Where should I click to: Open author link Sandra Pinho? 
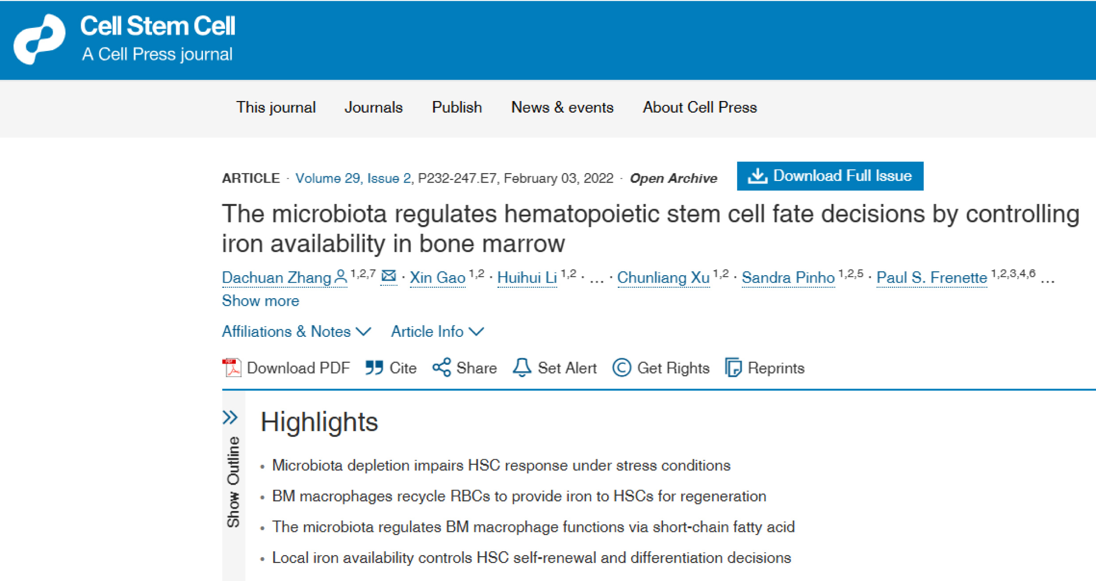pos(788,278)
